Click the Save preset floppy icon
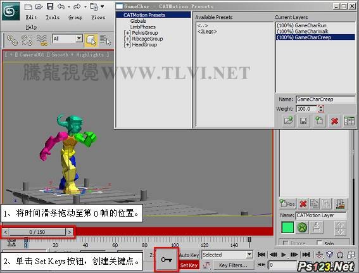Screen dimensions: 359x273 (x=303, y=121)
